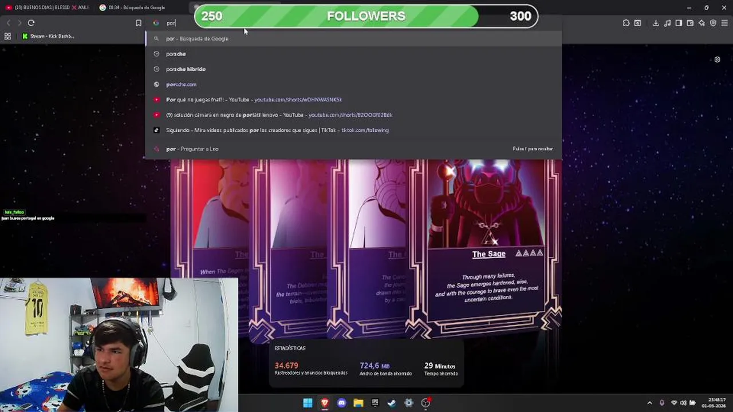Expand the system tray hidden icons chevron

[649, 403]
